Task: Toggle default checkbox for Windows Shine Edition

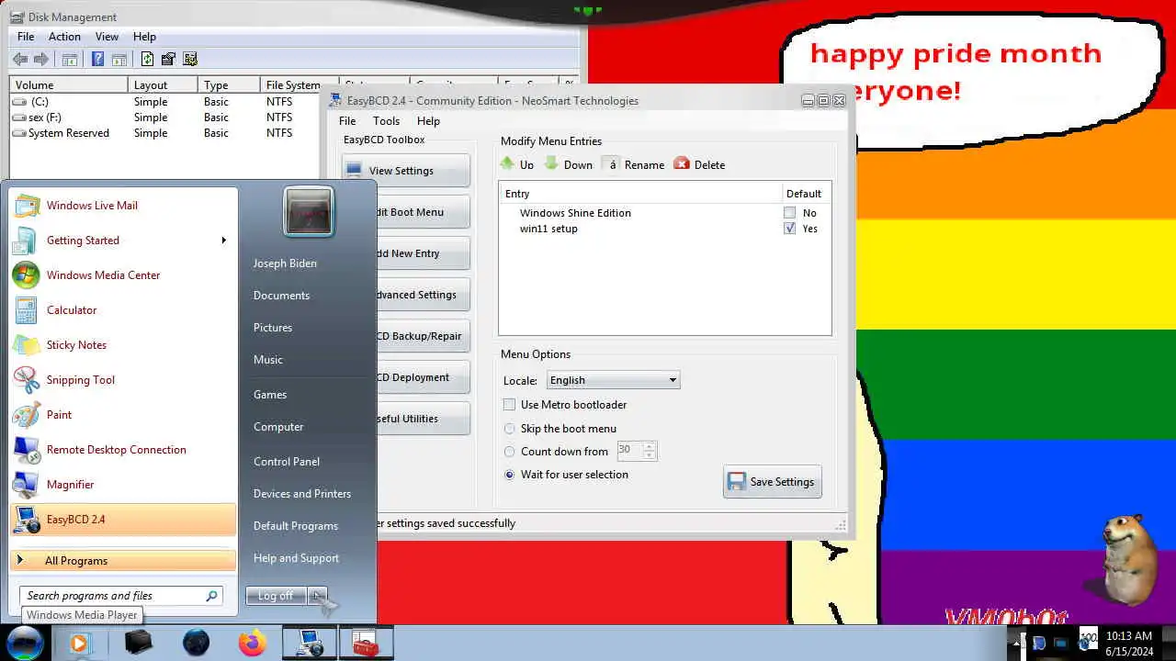Action: click(x=789, y=213)
